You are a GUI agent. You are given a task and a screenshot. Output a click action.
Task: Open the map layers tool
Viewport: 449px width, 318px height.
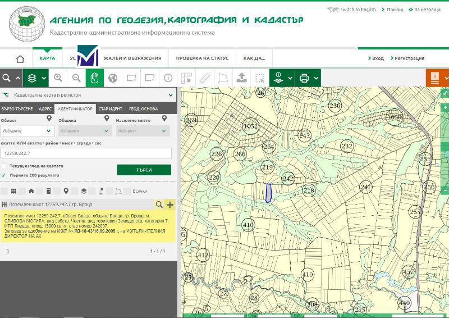click(33, 78)
